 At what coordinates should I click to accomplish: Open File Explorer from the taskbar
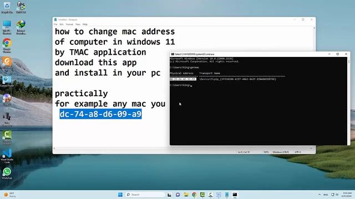186,195
